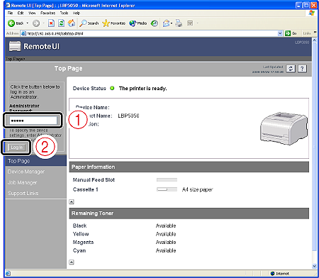
Task: Go to browser Home icon
Action: coord(72,23)
